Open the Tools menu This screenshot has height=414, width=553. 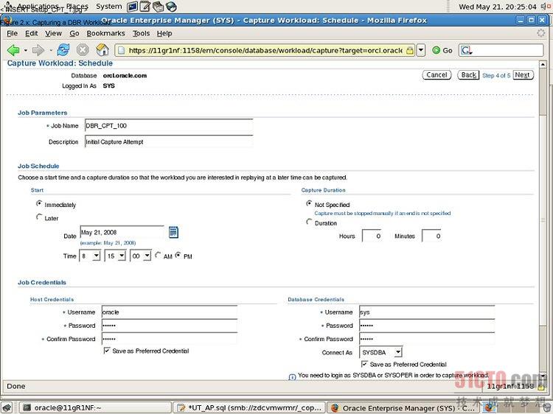pos(141,33)
